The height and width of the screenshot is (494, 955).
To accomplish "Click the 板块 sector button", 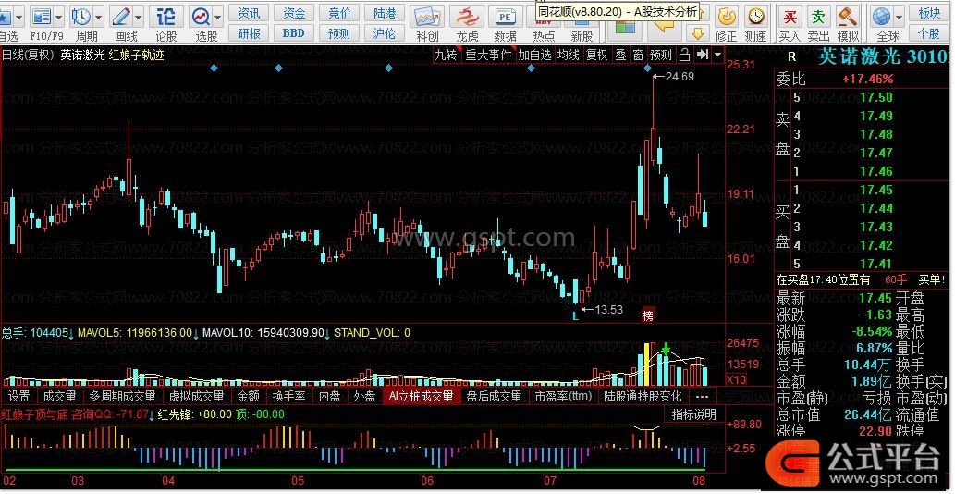I will [x=929, y=13].
